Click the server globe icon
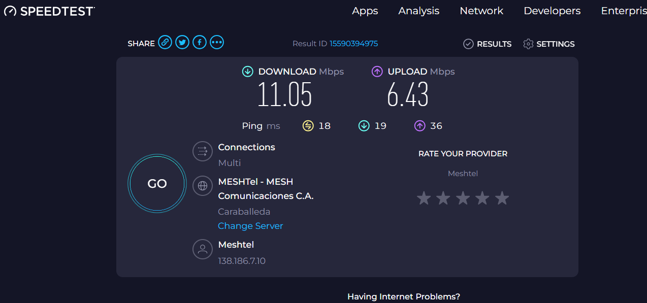 [203, 186]
